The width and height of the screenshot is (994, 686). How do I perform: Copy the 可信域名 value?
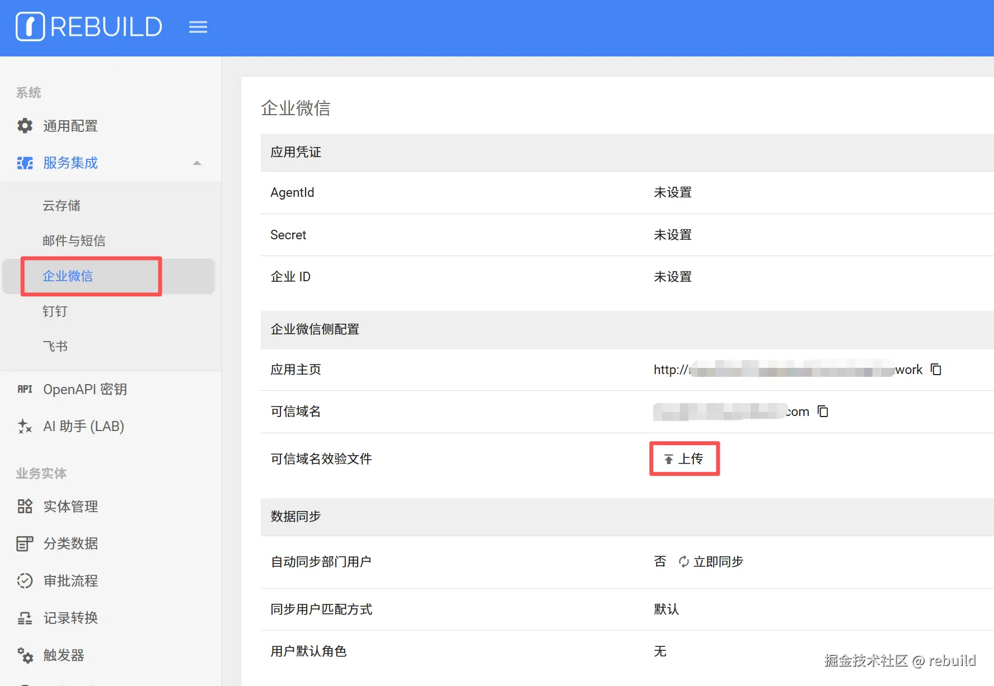[823, 411]
